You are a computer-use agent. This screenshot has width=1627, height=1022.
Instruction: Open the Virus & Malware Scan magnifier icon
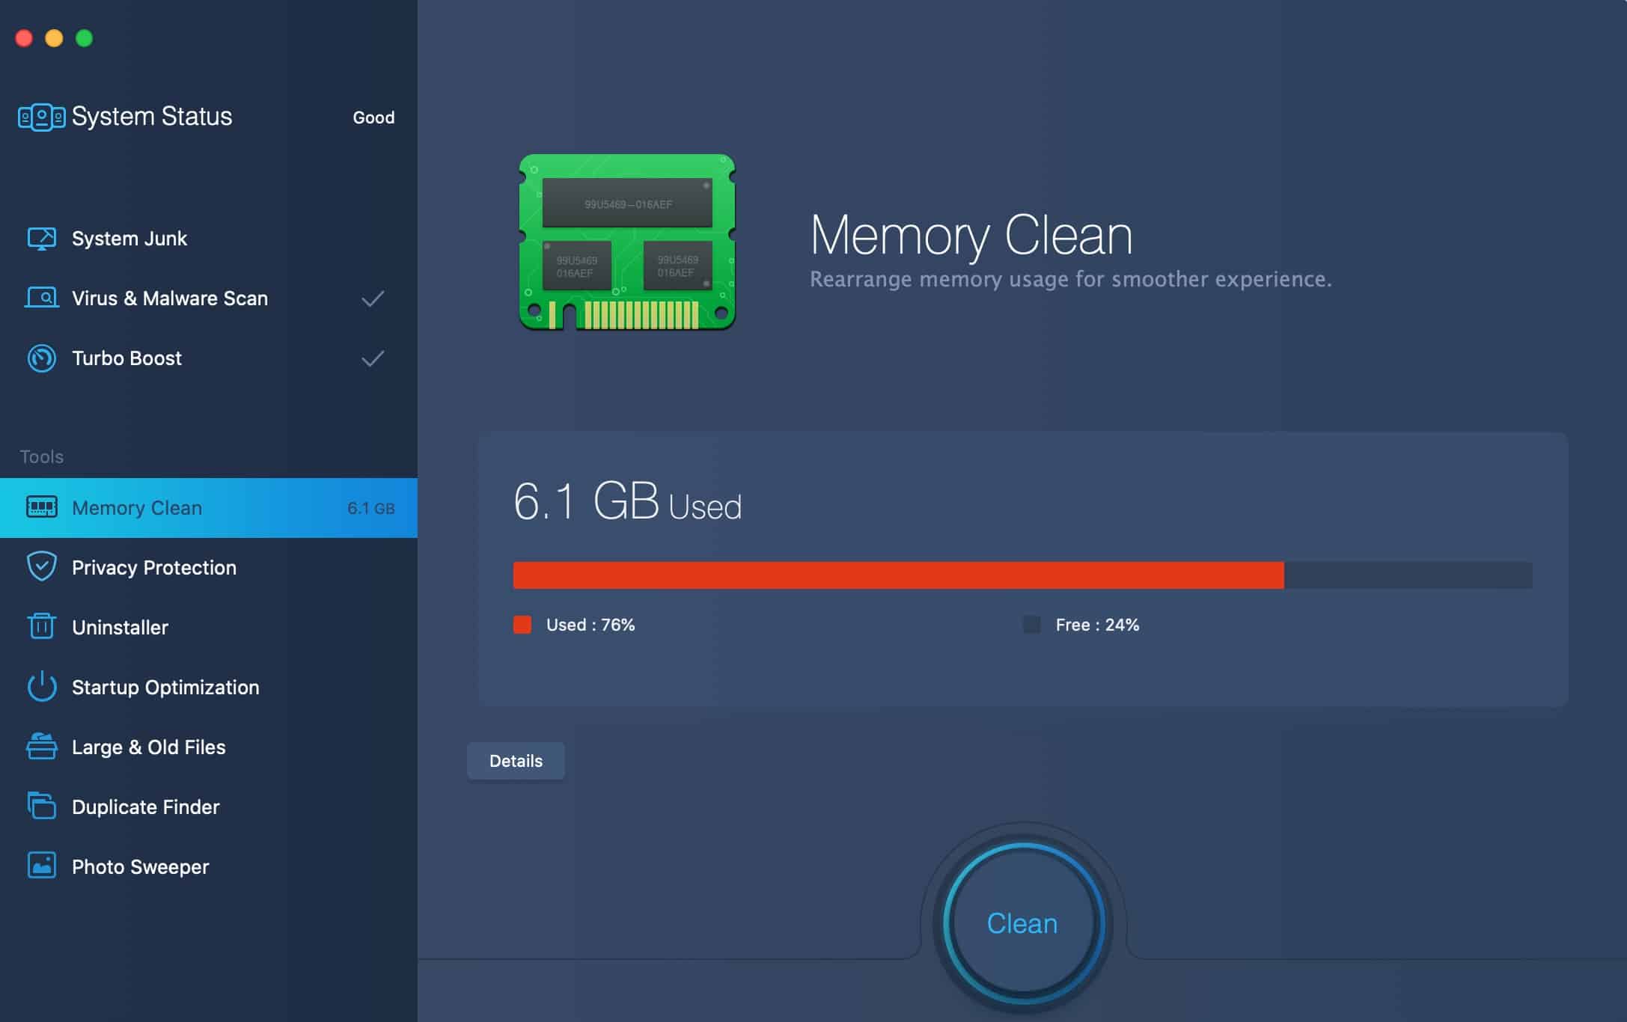coord(42,298)
